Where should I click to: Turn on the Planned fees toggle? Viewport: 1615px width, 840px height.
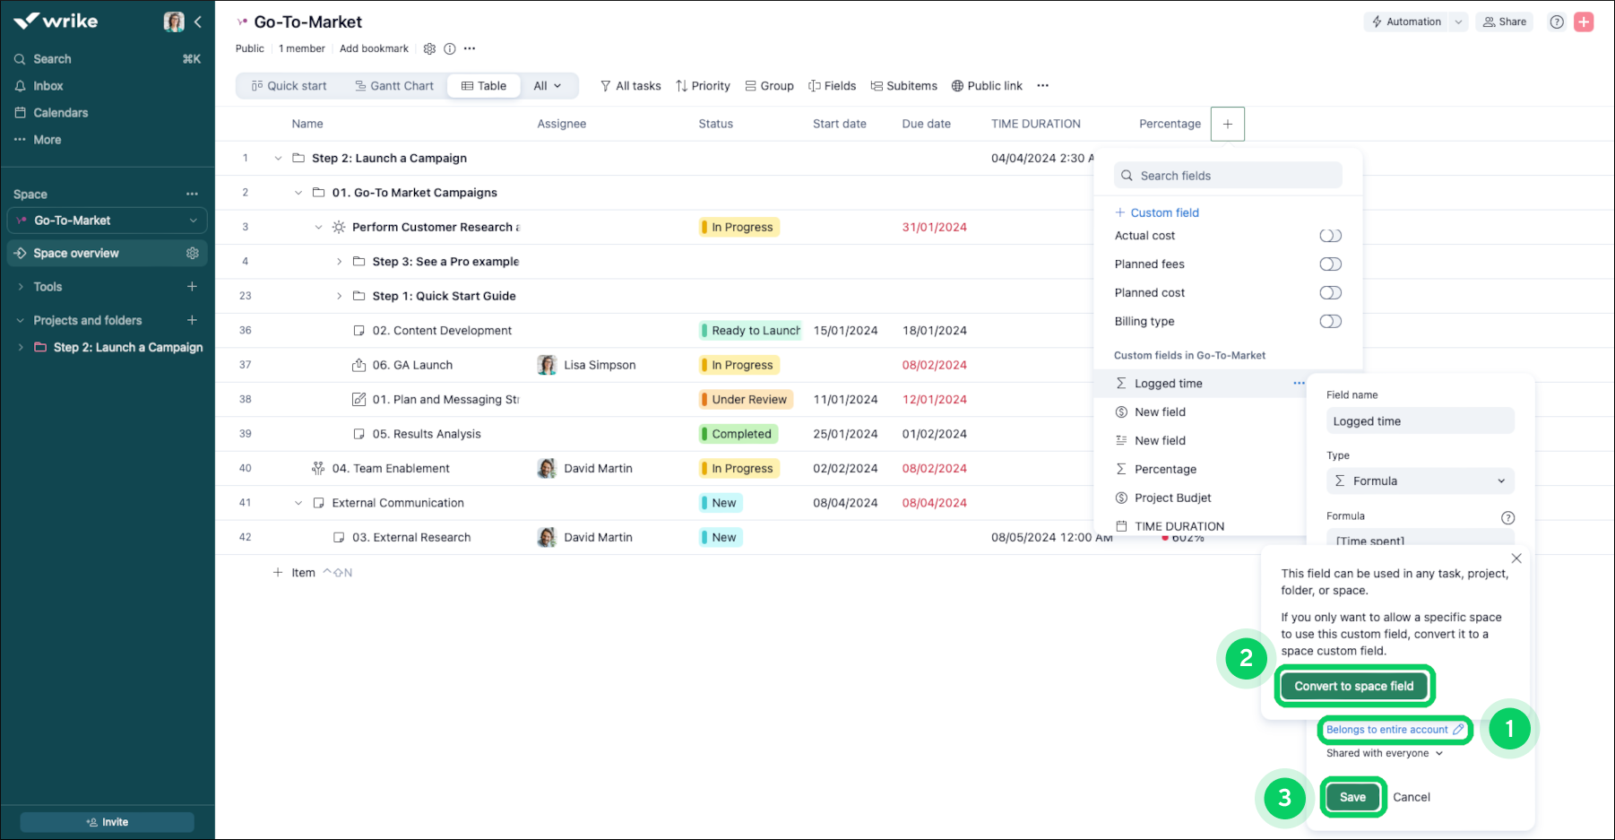(1330, 264)
